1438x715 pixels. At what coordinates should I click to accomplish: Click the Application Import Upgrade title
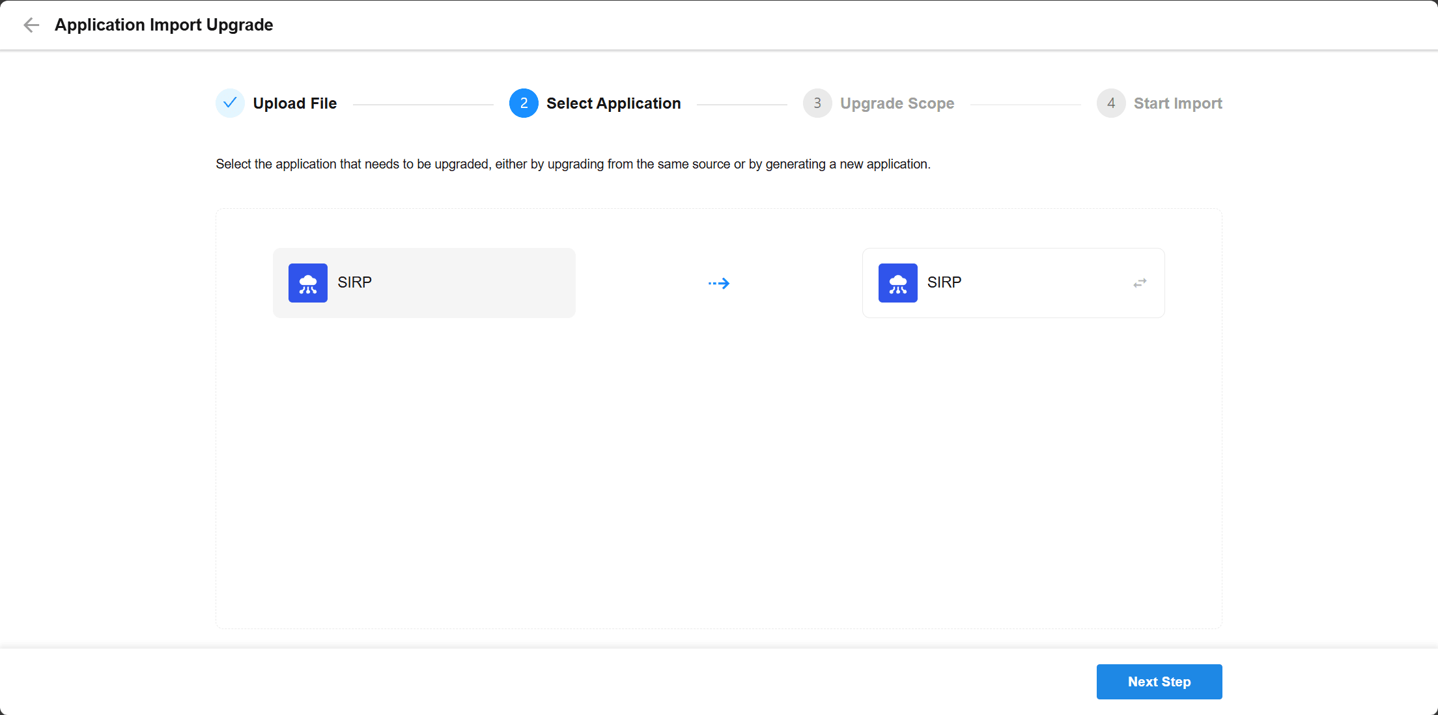[163, 25]
